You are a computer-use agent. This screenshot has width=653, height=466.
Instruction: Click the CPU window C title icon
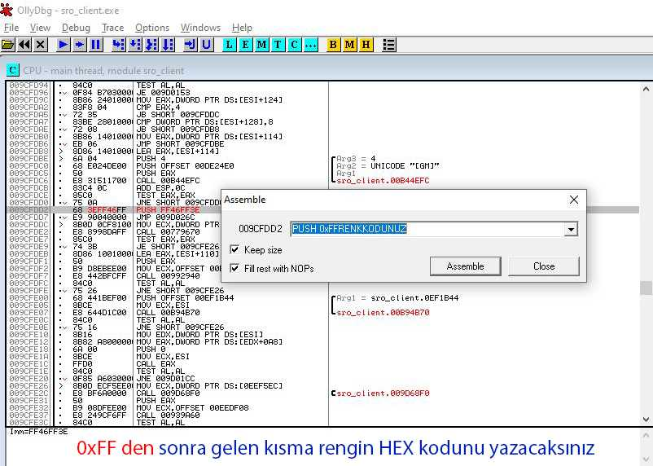[13, 70]
